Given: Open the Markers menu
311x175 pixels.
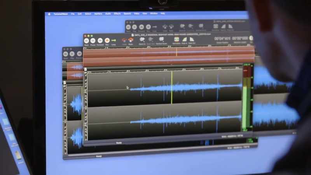Looking at the screenshot, I should [x=98, y=14].
